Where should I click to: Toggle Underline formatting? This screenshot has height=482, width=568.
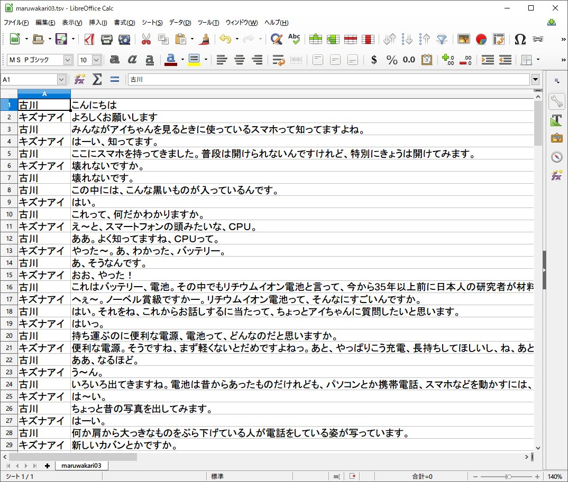150,60
